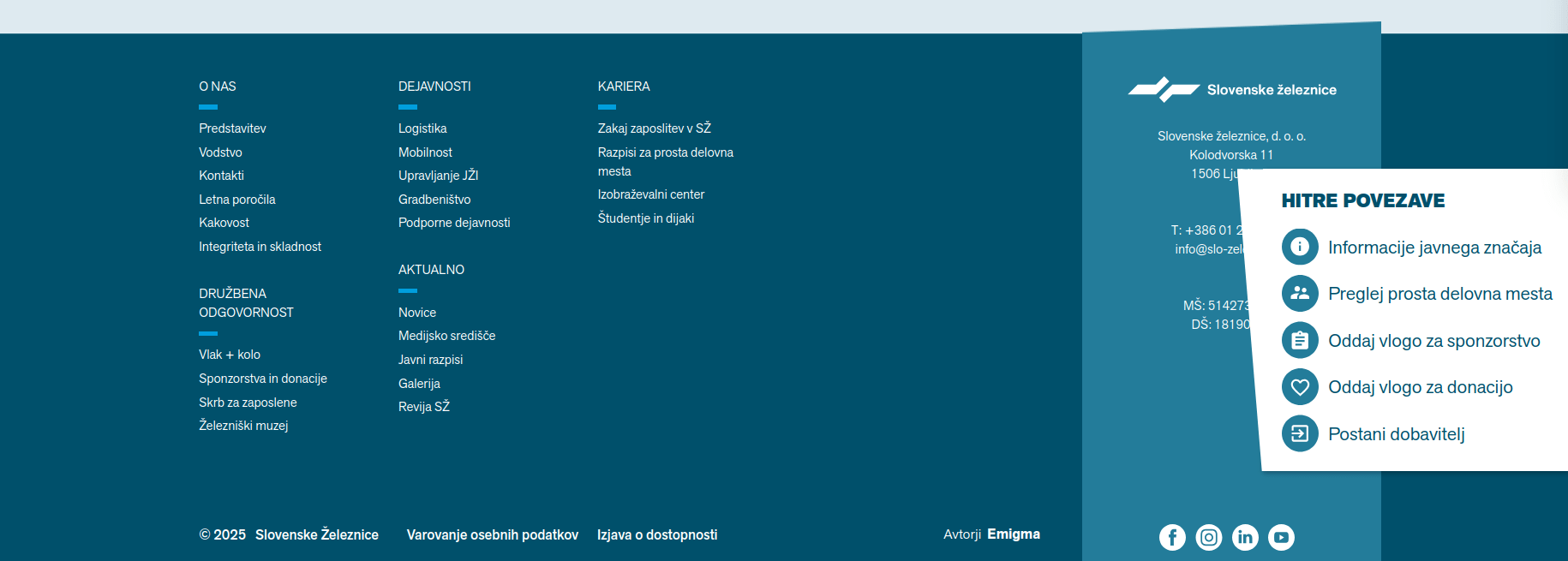
Task: Visit the Železniški muzej link
Action: (x=243, y=426)
